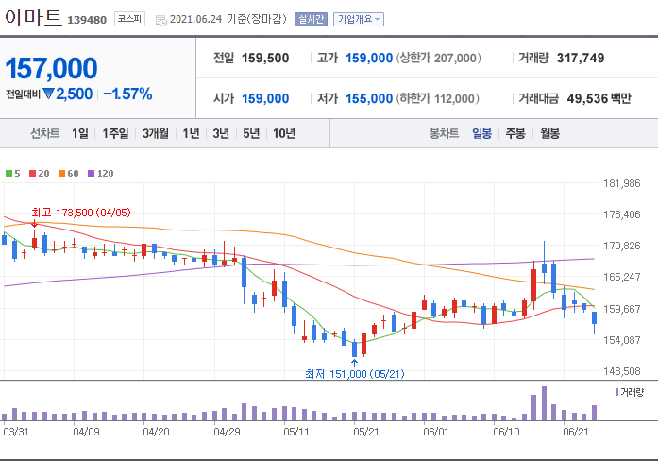
Task: Click the orange 60-day moving average swatch
Action: [x=61, y=174]
